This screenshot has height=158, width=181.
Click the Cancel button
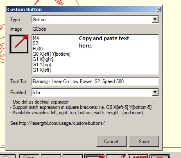coord(111,141)
